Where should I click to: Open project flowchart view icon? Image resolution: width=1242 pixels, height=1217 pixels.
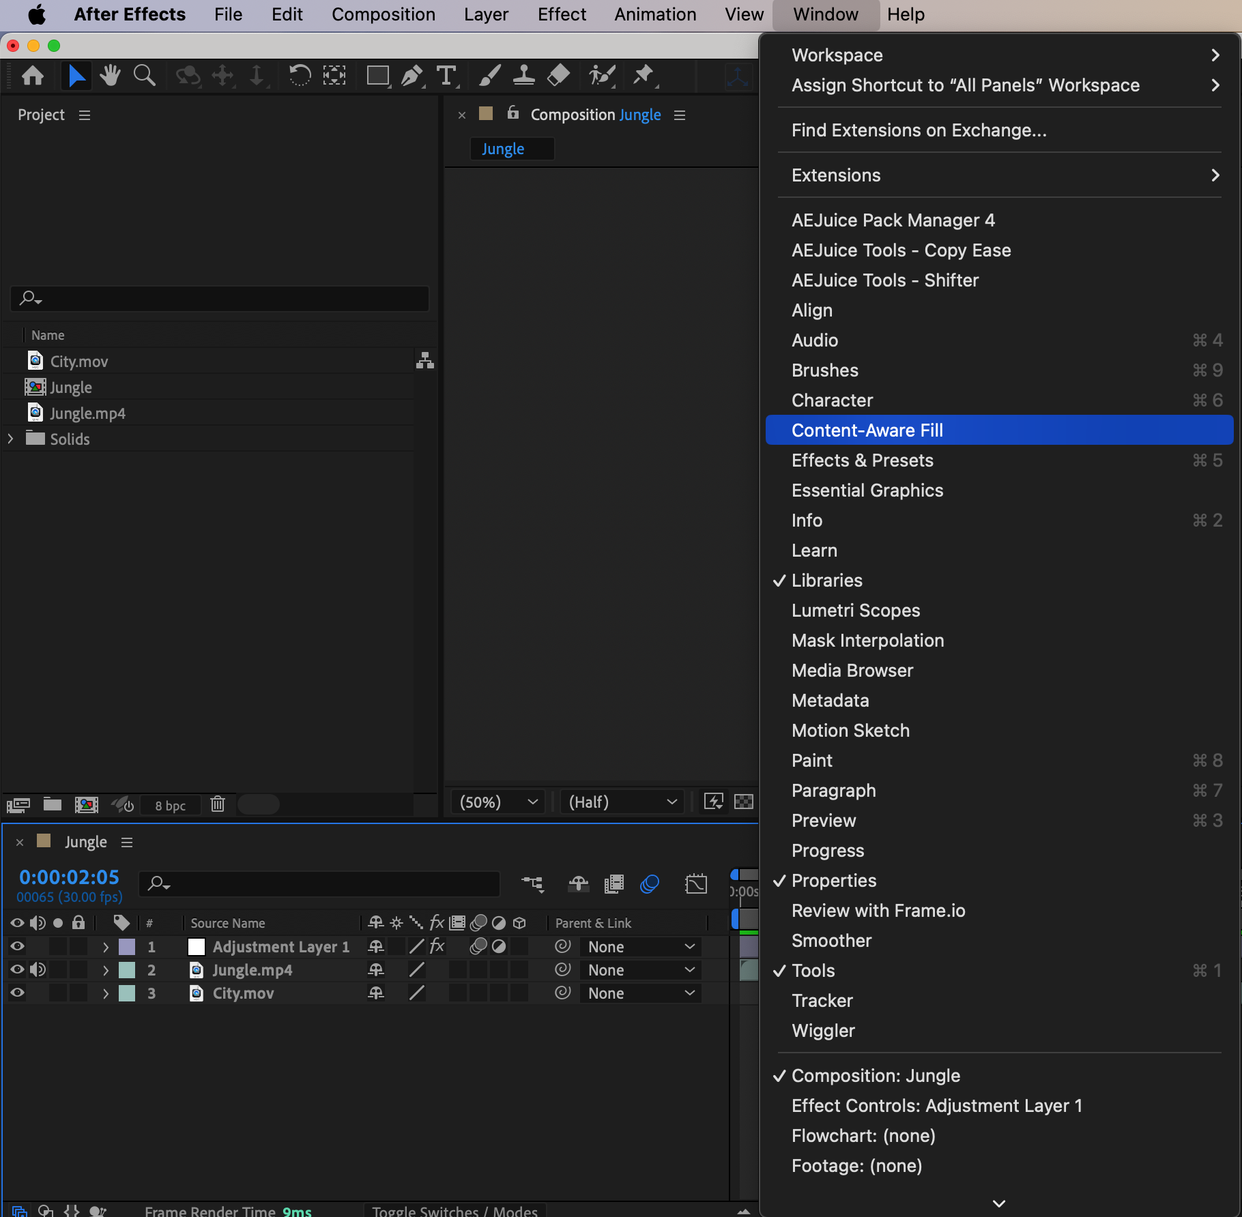point(425,361)
